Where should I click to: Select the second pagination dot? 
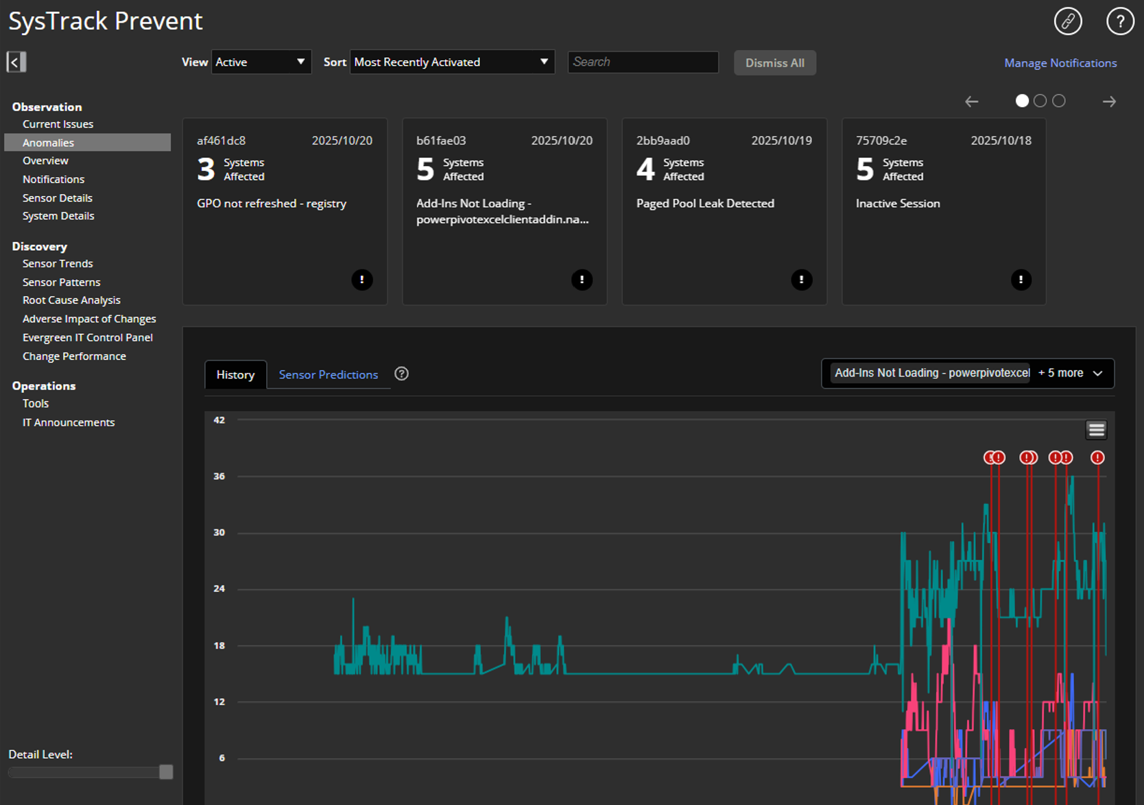(x=1040, y=101)
